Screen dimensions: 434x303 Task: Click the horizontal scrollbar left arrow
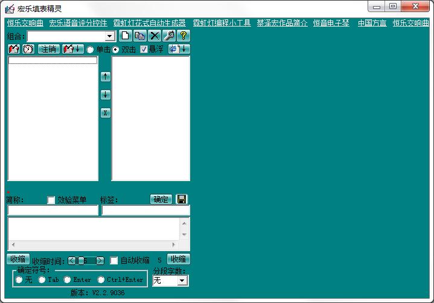(x=13, y=244)
